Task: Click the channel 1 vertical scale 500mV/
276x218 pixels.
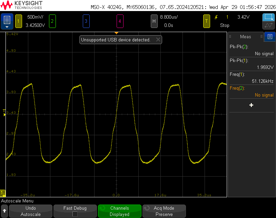Action: (35, 17)
